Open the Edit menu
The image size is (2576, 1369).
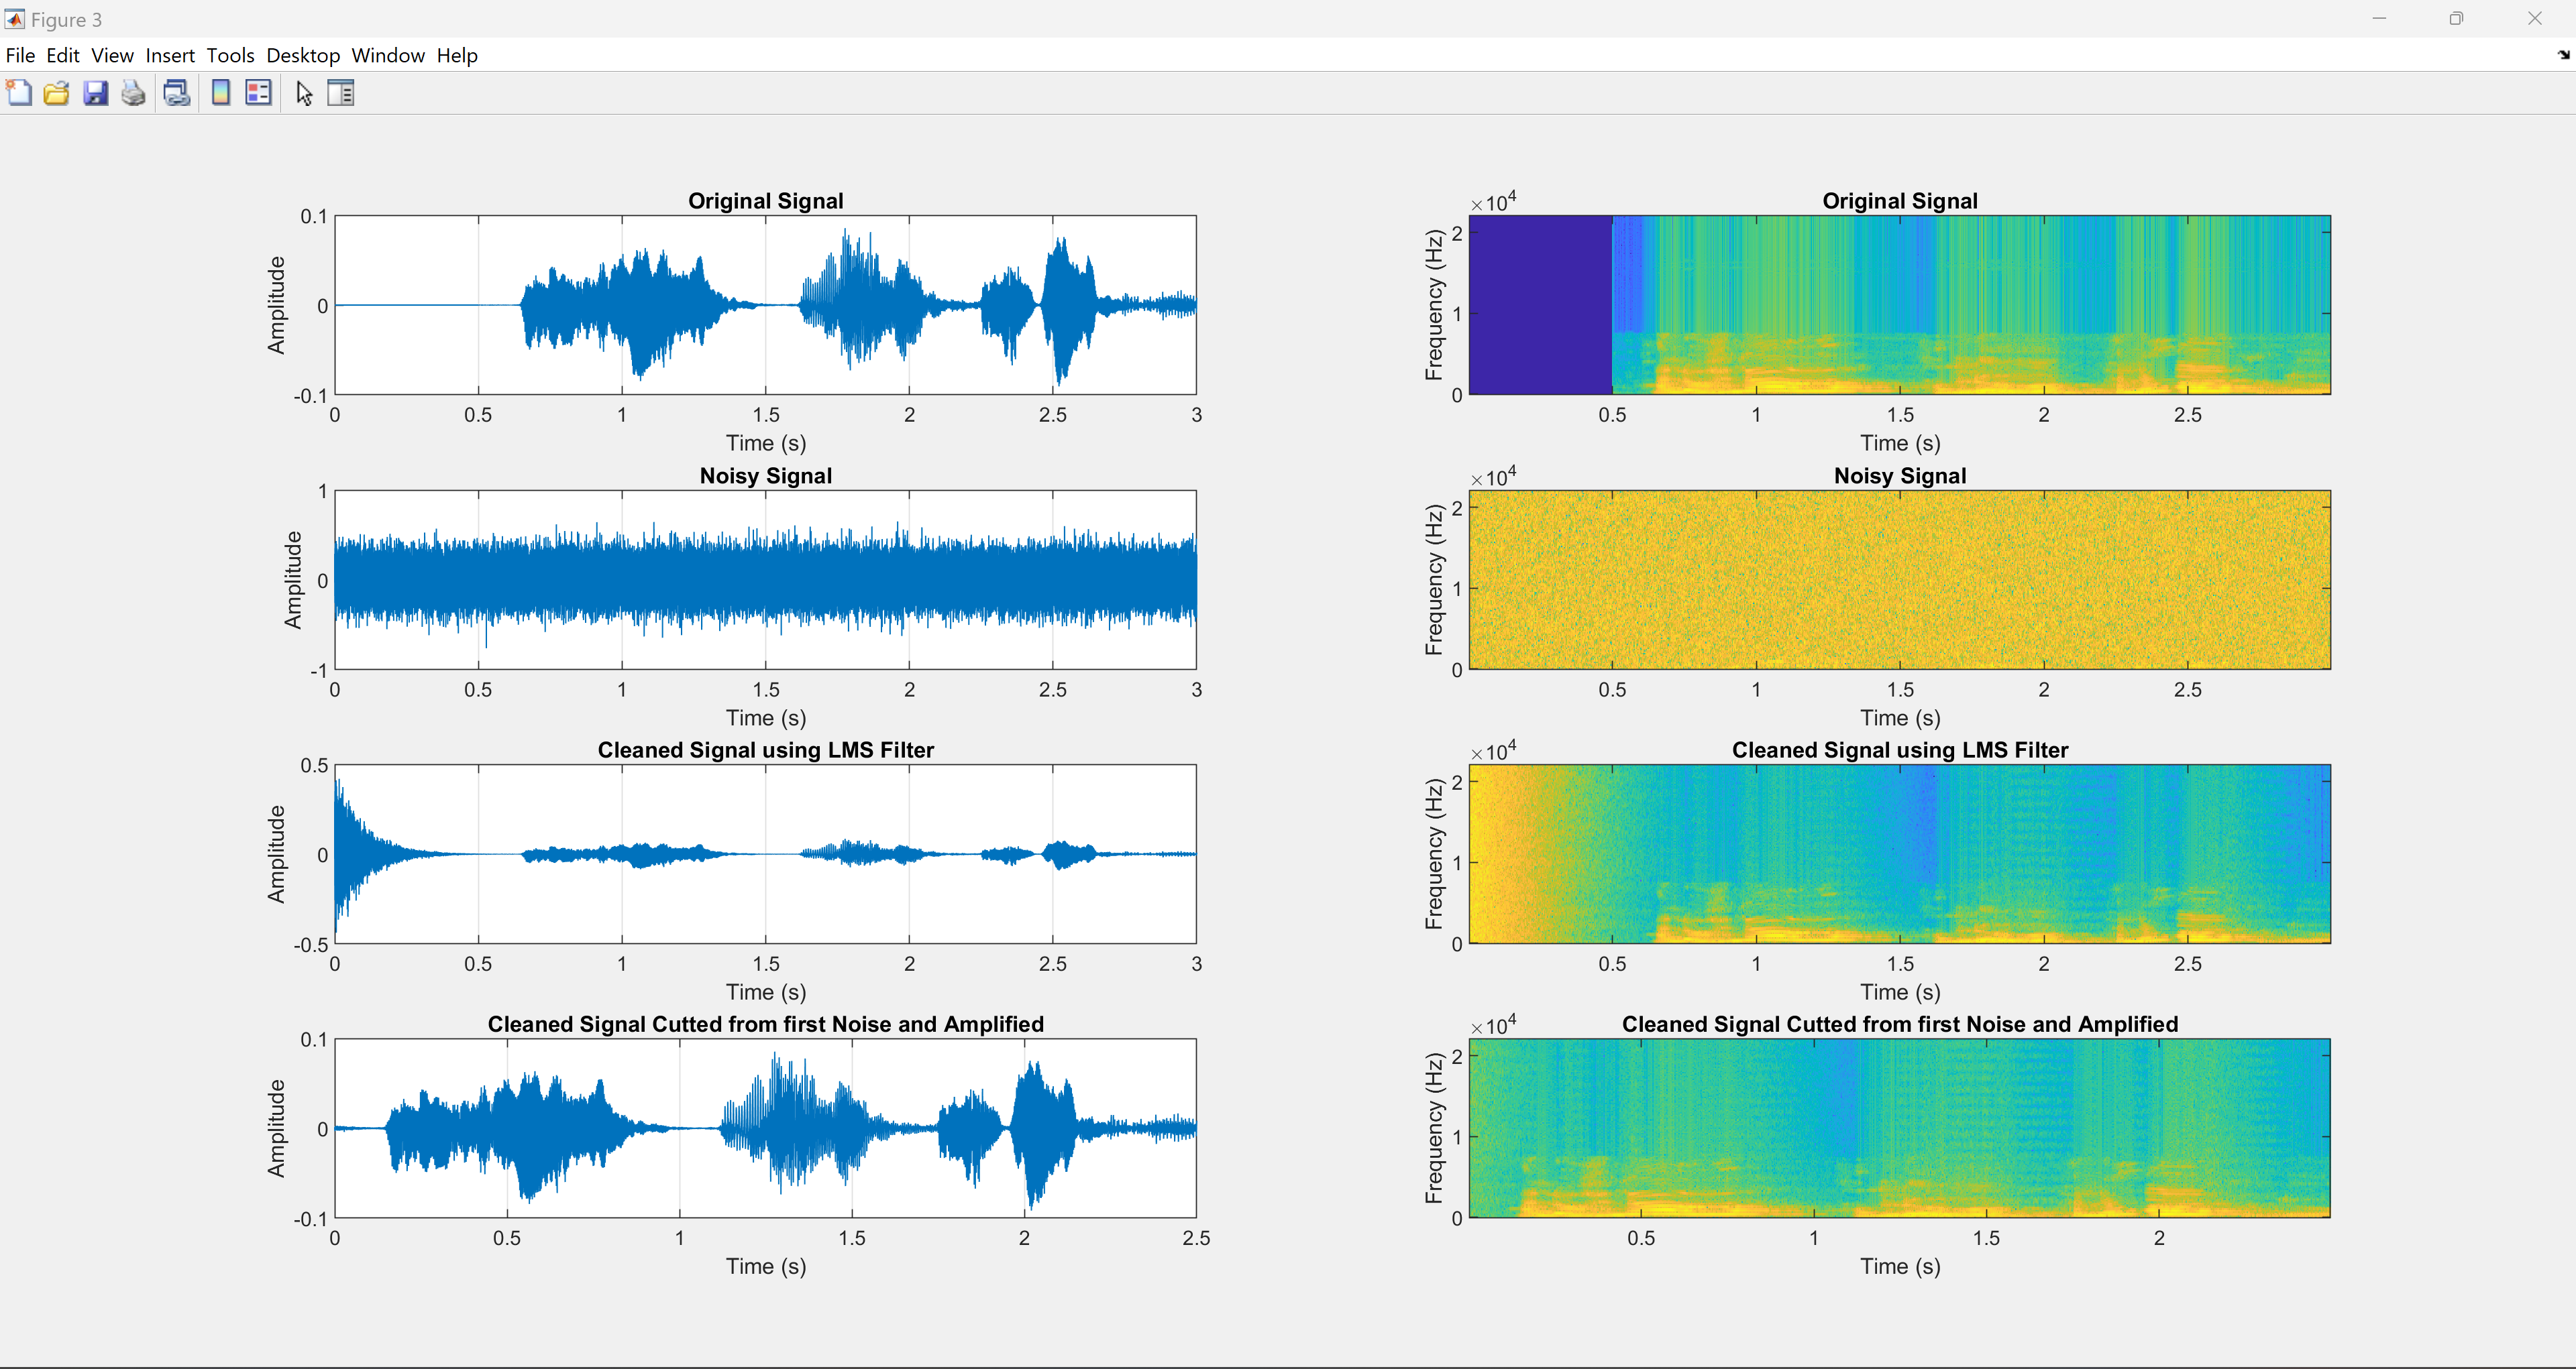[x=63, y=55]
